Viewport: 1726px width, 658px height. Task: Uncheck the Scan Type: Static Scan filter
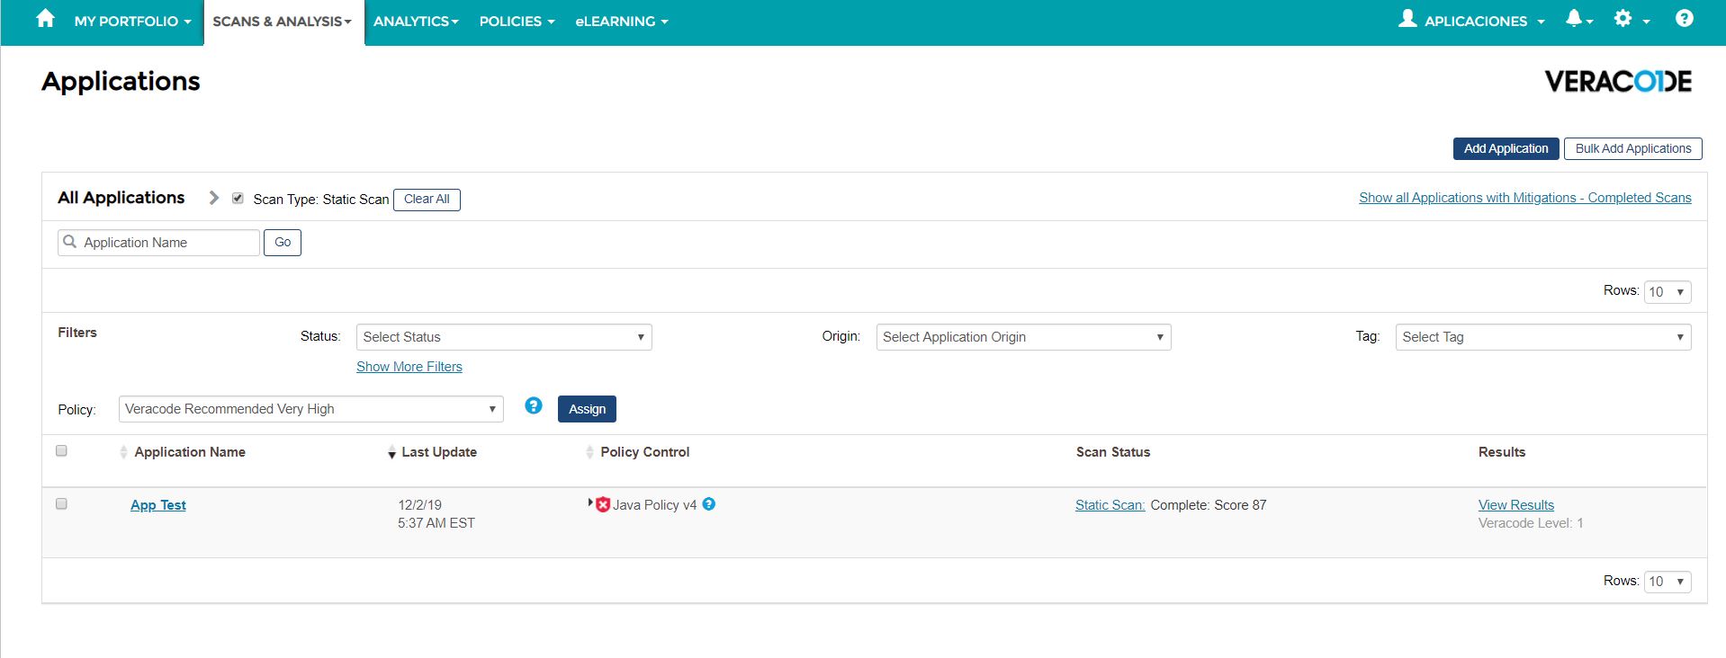[x=238, y=199]
